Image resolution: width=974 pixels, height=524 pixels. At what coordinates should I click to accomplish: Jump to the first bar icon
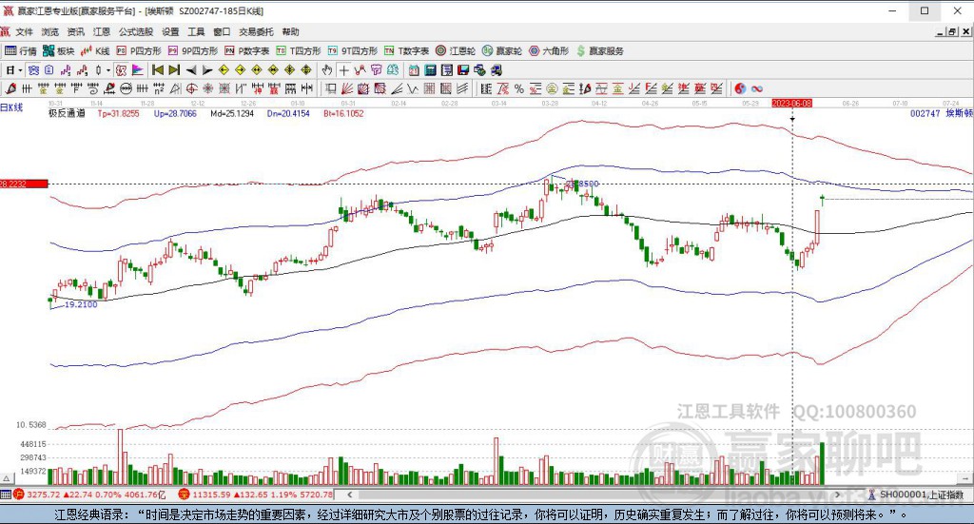click(157, 70)
